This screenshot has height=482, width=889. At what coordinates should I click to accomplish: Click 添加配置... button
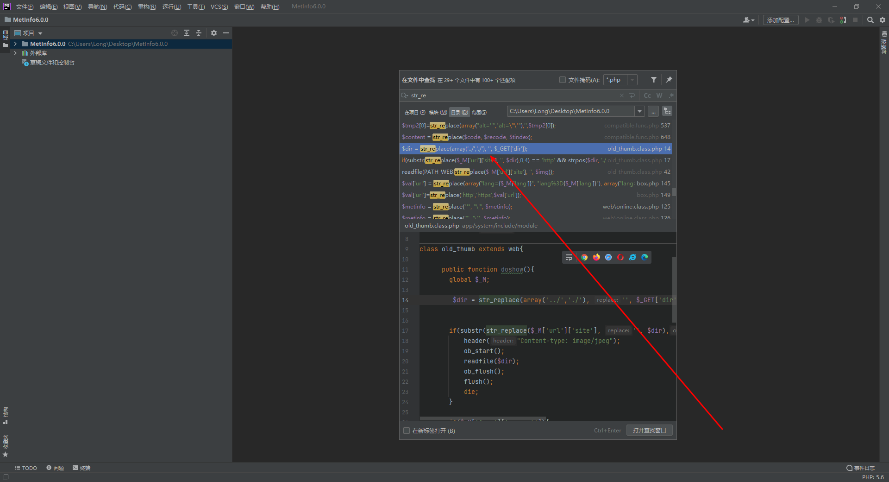point(781,20)
